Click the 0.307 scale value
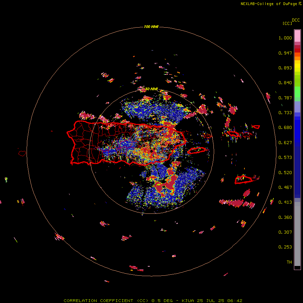Screen dimensions: 303x303 coord(285,232)
